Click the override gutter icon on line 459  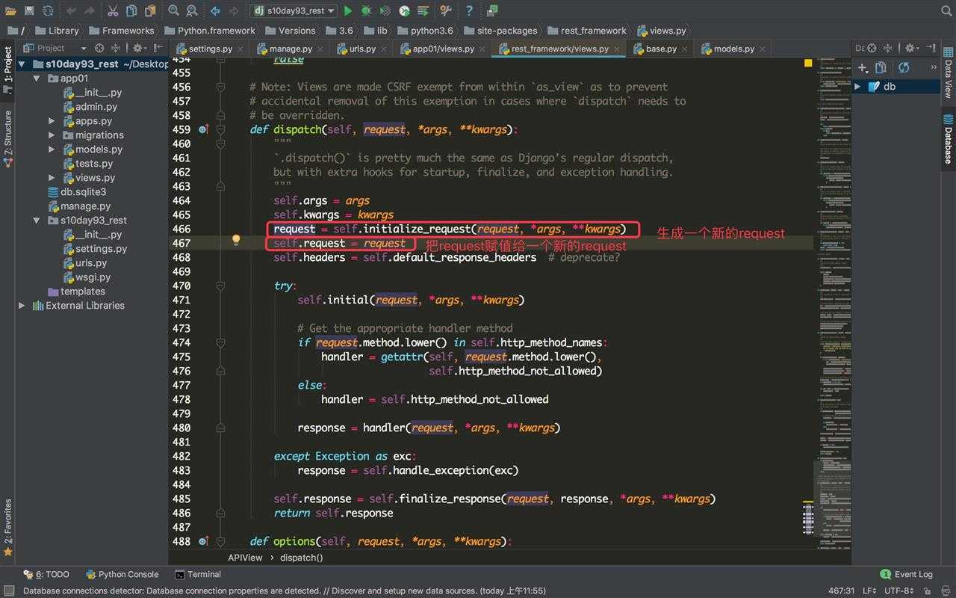coord(203,129)
